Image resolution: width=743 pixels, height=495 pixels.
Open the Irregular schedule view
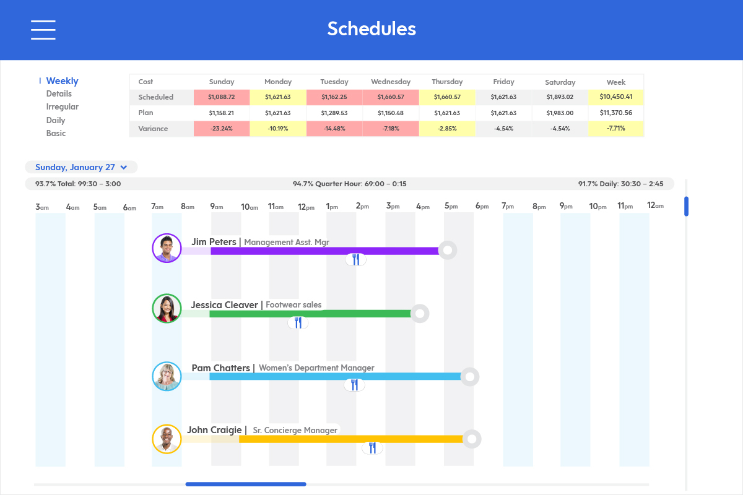click(62, 107)
